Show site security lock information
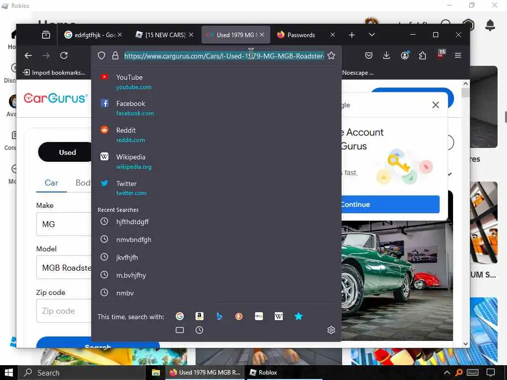The image size is (507, 380). (x=115, y=55)
